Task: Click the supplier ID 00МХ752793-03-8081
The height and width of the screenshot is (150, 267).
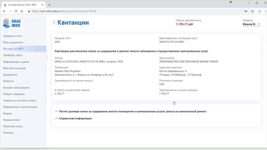Action: click(171, 42)
